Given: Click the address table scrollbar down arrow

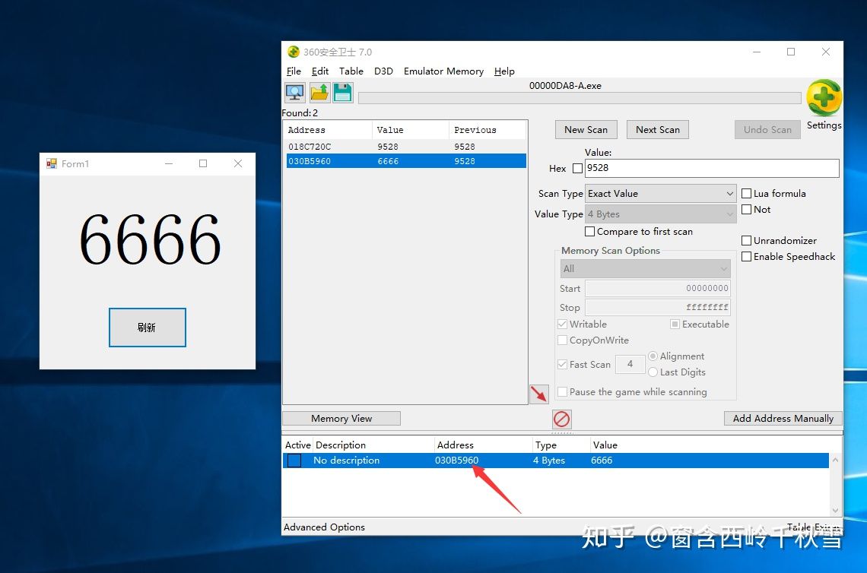Looking at the screenshot, I should pos(835,511).
